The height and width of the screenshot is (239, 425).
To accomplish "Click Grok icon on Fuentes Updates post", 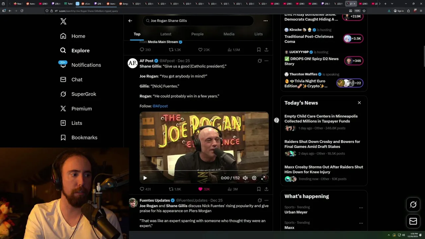I will point(260,200).
